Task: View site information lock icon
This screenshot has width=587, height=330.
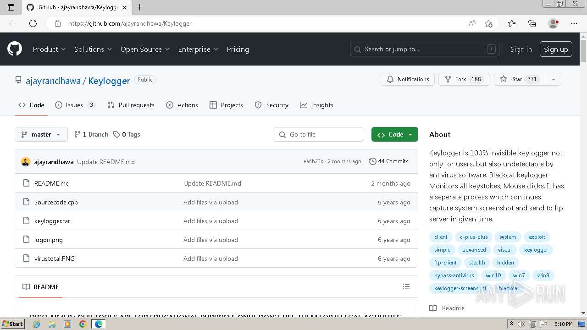Action: click(x=58, y=23)
